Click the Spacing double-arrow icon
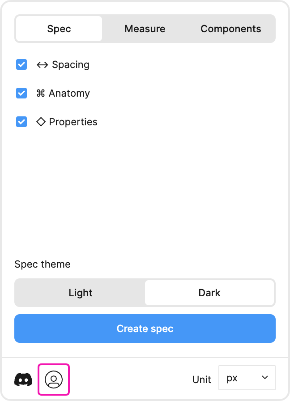The height and width of the screenshot is (401, 290). 42,65
